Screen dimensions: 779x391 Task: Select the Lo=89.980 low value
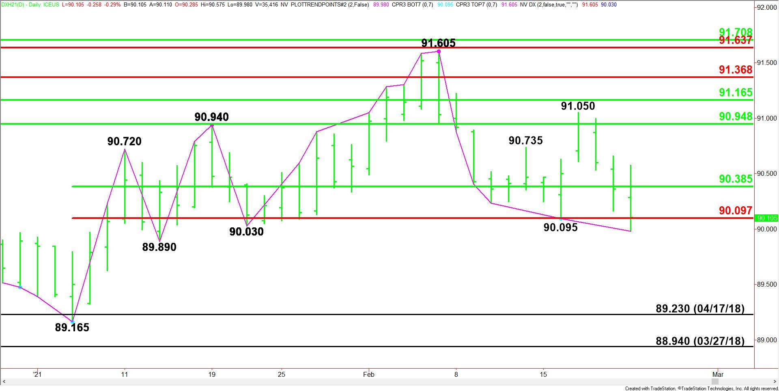click(x=240, y=5)
